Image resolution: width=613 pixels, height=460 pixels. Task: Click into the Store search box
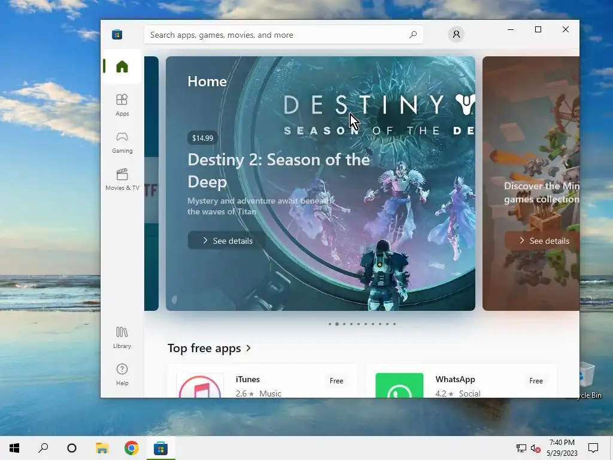coord(283,35)
